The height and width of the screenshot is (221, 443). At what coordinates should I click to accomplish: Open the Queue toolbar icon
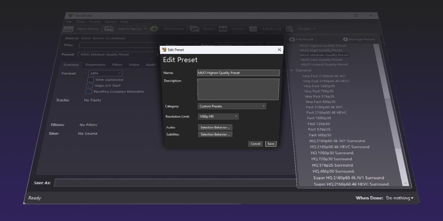coord(194,29)
